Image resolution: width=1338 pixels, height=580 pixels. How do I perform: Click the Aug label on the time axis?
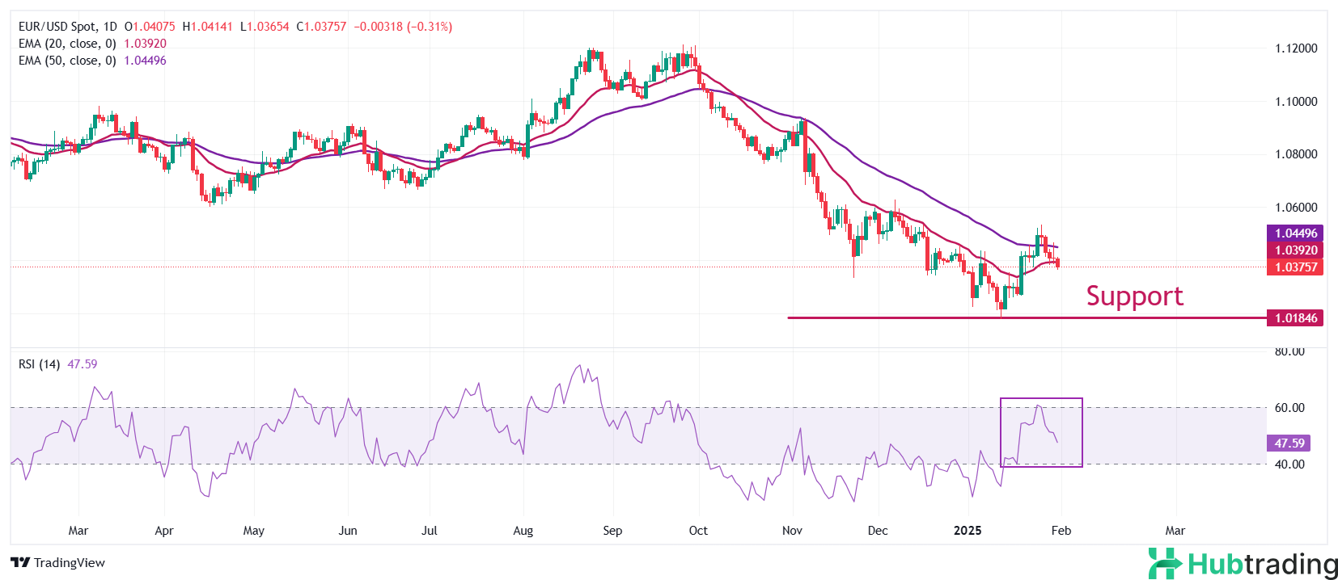[523, 531]
